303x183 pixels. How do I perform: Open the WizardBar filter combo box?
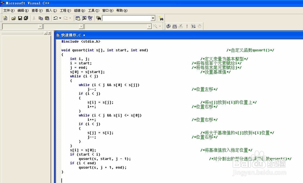(64, 26)
